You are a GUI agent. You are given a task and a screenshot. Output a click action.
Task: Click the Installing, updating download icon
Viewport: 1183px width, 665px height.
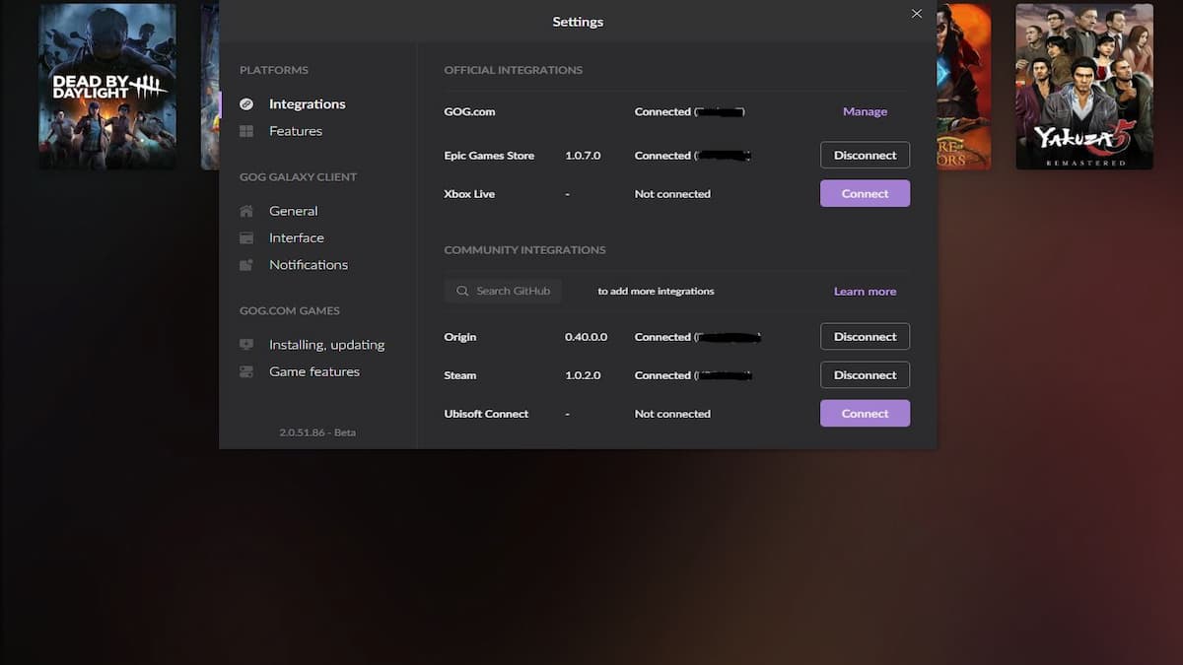click(246, 345)
